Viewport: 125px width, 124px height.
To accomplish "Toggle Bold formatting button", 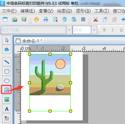I will tap(104, 30).
